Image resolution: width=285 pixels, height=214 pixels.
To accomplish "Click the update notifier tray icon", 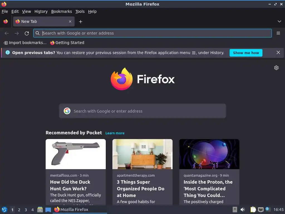I will pyautogui.click(x=268, y=209).
